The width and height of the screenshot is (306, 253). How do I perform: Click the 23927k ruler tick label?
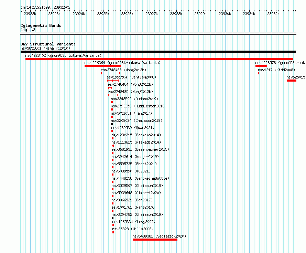[152, 14]
